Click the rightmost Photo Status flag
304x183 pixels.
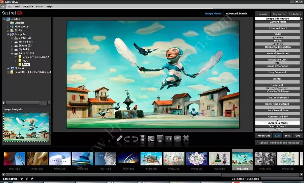(32, 179)
